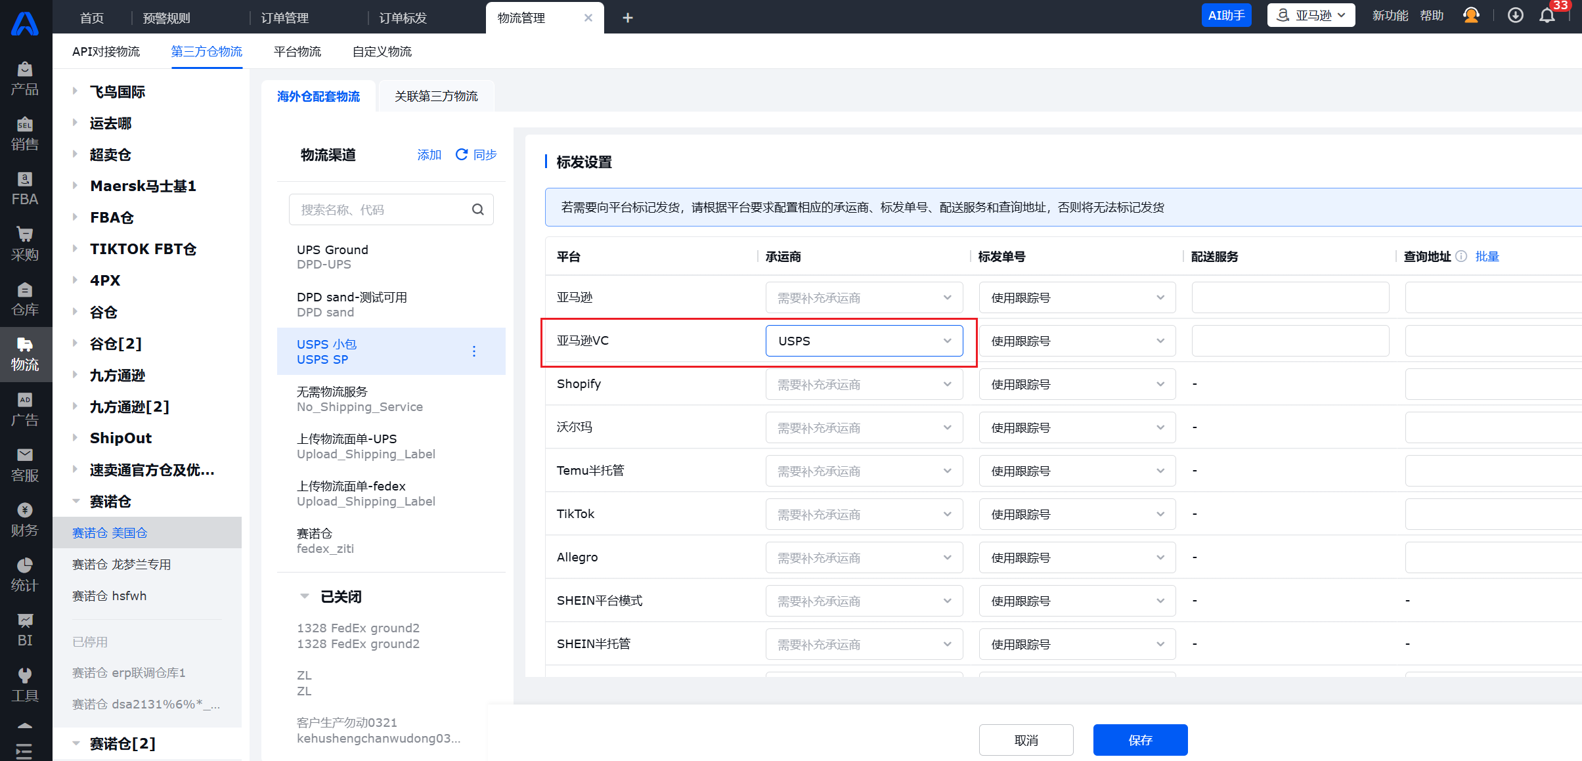The height and width of the screenshot is (761, 1582).
Task: Open the 承运商 dropdown for Shopify row
Action: (864, 384)
